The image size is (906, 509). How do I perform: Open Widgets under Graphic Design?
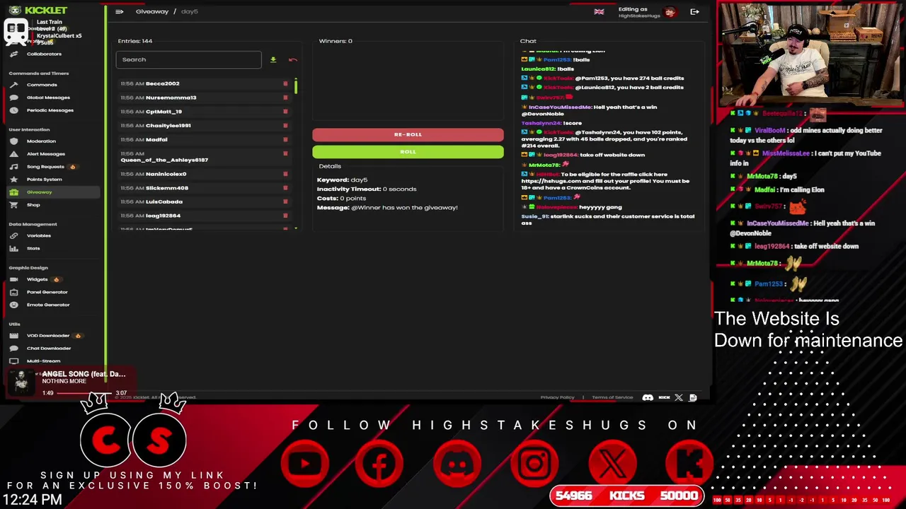point(37,279)
